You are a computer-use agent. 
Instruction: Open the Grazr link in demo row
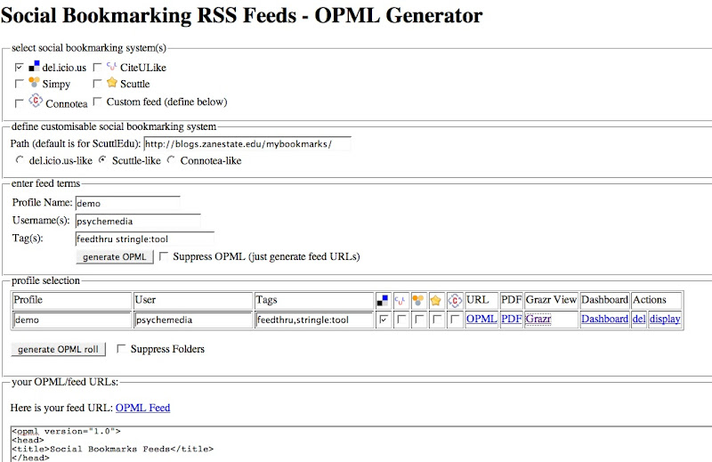538,319
